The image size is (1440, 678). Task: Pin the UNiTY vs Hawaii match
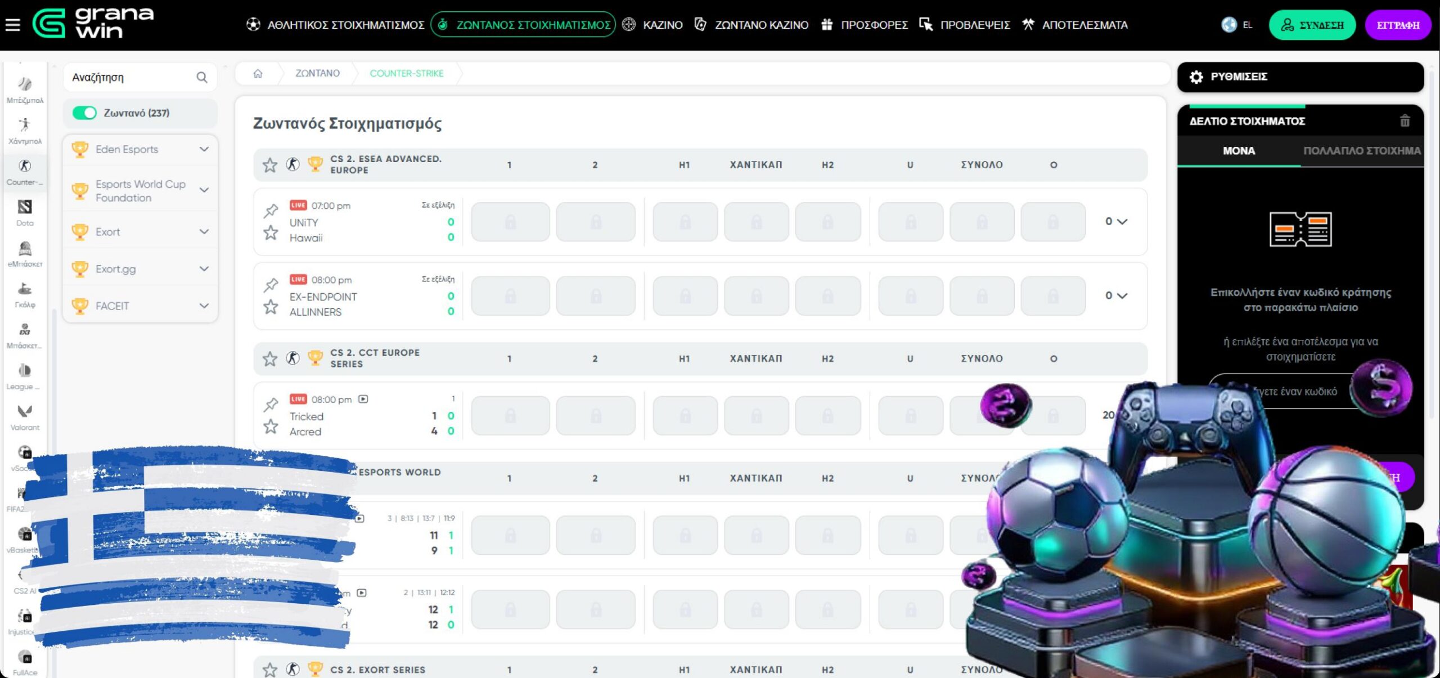(271, 210)
